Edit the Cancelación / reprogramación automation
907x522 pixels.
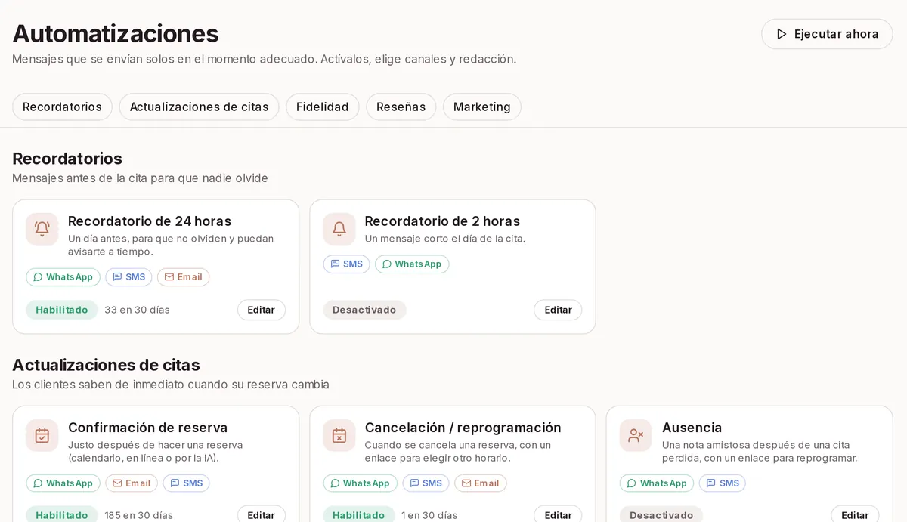pyautogui.click(x=559, y=514)
